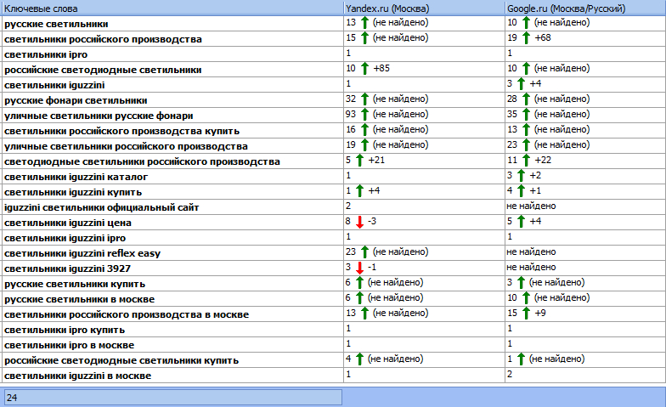Click Yandex cell 1 +4 for iguzzini купить
Image resolution: width=666 pixels, height=407 pixels.
point(424,192)
